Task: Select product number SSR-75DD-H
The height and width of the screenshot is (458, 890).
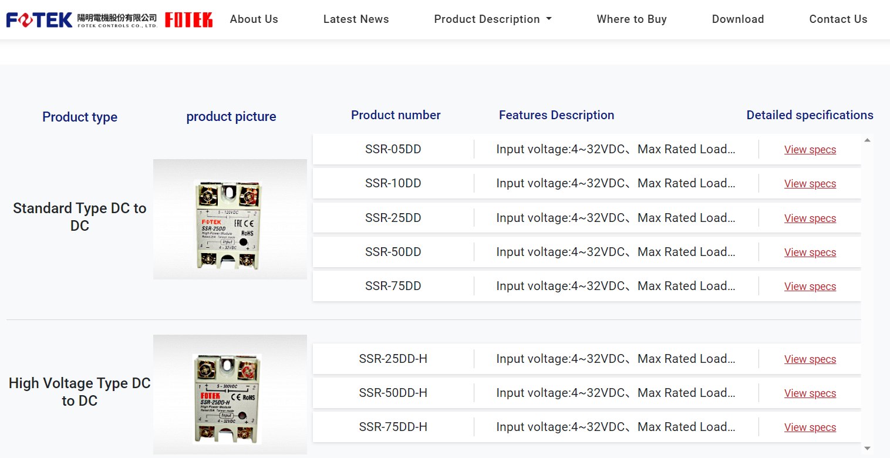Action: (x=393, y=427)
